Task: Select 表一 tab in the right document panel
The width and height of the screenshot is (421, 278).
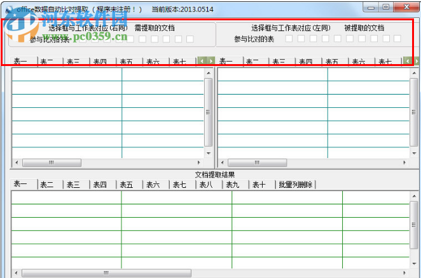Action: (230, 62)
